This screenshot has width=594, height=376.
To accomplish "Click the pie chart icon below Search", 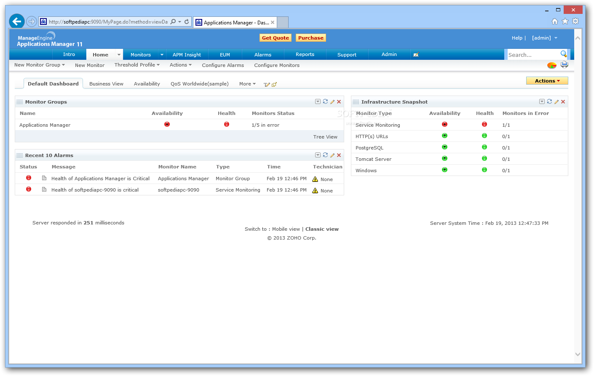I will point(552,65).
